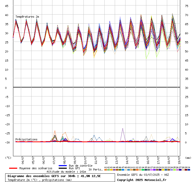Screen dimensions: 193x182
Task: Click the black 'Run GFS' legend line
Action: coord(63,168)
